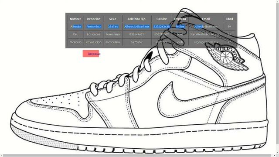The width and height of the screenshot is (279, 157).
Task: Select the Alfredo name cell
Action: tap(75, 27)
